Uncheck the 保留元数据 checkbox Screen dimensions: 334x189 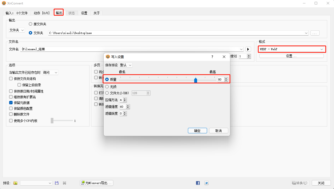[11, 103]
